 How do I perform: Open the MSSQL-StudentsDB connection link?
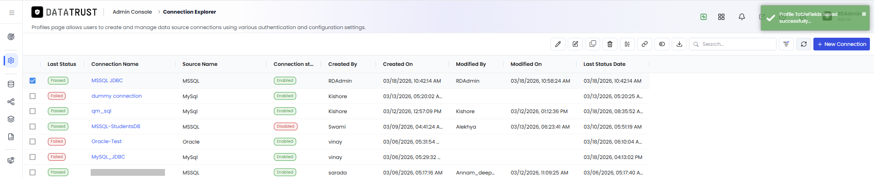click(x=116, y=126)
